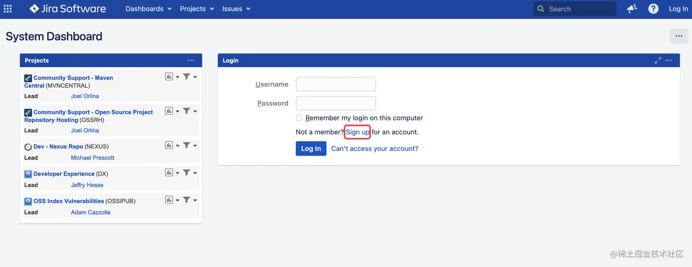Click the Jira Software logo
Viewport: 692px width, 267px height.
pyautogui.click(x=68, y=9)
